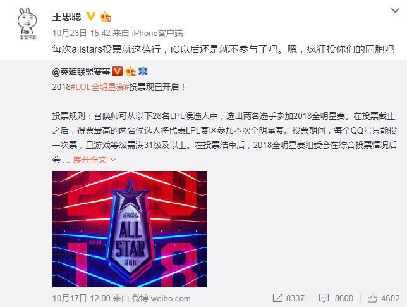The image size is (407, 307).
Task: Open the 王思聪 profile name link
Action: pos(67,17)
